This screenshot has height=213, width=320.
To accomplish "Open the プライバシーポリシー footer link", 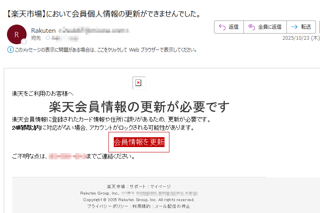I will 108,206.
